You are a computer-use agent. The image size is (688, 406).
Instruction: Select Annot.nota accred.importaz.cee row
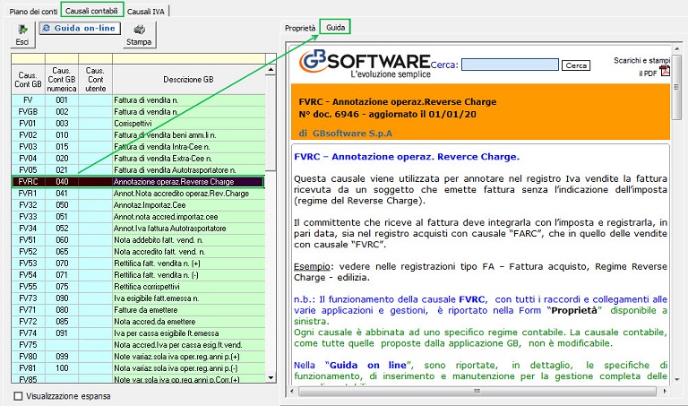138,217
